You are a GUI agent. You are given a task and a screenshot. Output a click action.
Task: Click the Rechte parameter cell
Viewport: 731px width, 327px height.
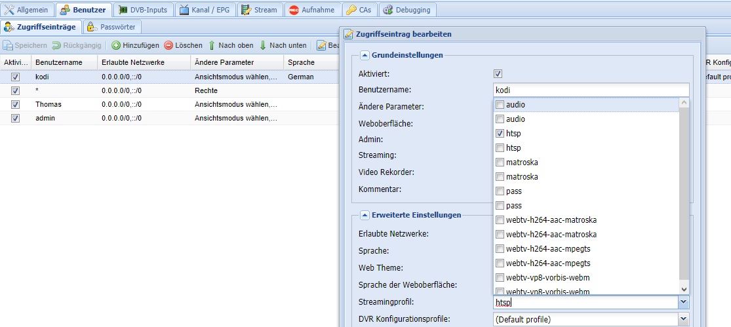click(x=237, y=90)
